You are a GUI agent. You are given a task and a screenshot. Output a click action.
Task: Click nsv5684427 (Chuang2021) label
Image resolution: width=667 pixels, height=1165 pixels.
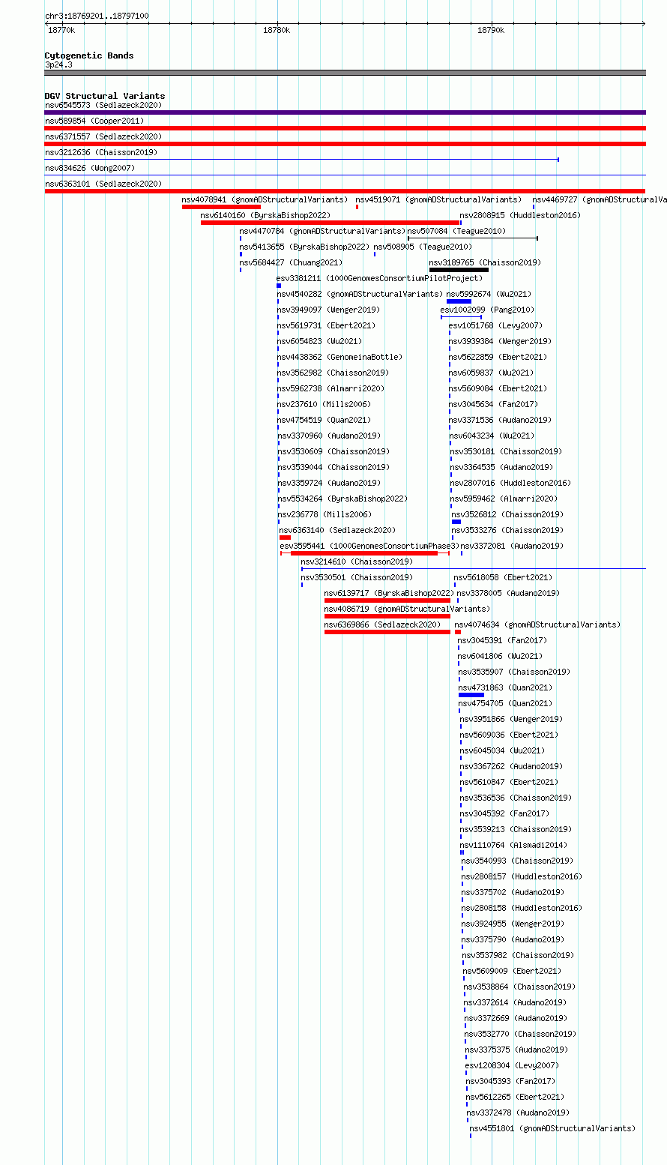point(291,262)
